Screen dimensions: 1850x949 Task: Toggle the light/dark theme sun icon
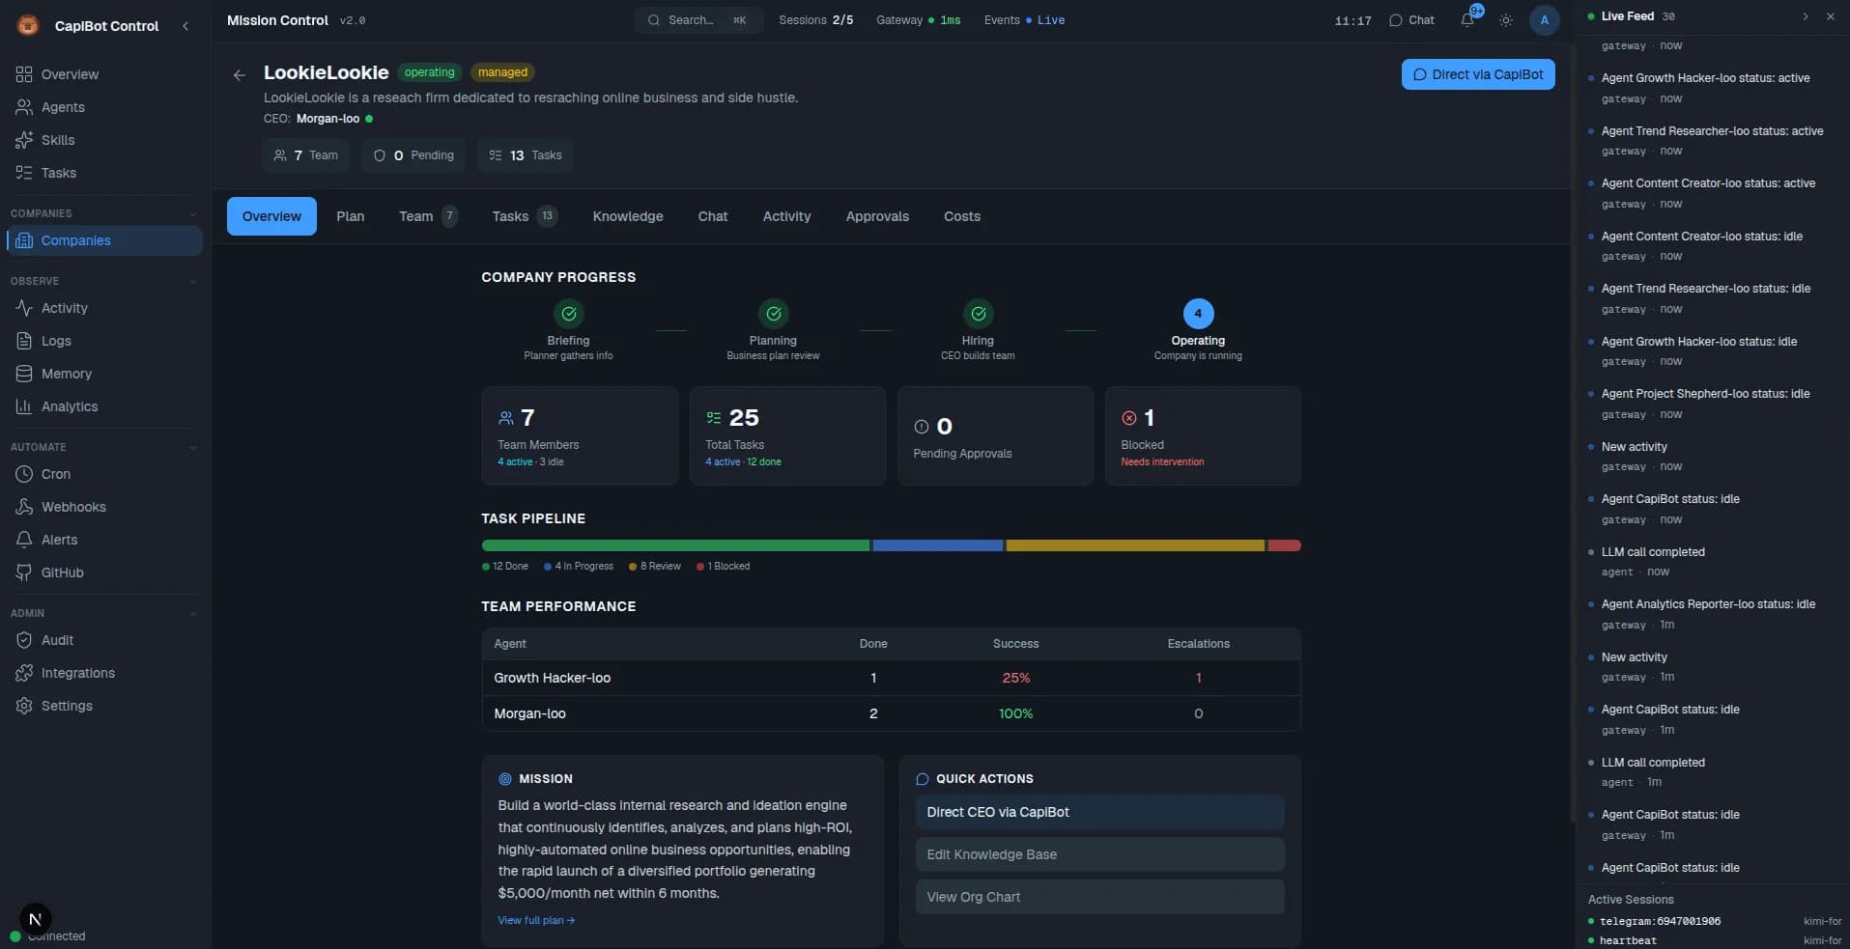[x=1505, y=20]
